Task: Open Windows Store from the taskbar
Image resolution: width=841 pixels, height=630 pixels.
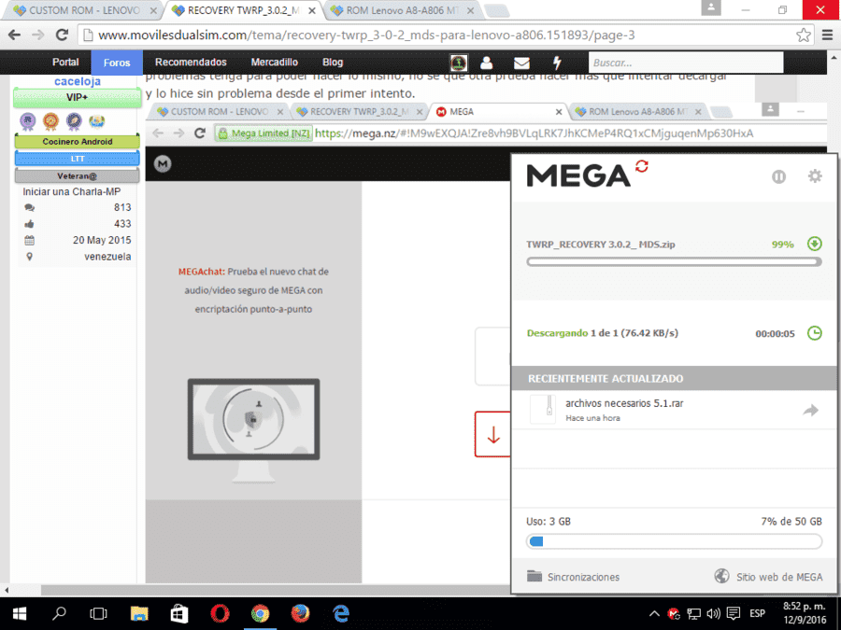Action: (x=179, y=613)
